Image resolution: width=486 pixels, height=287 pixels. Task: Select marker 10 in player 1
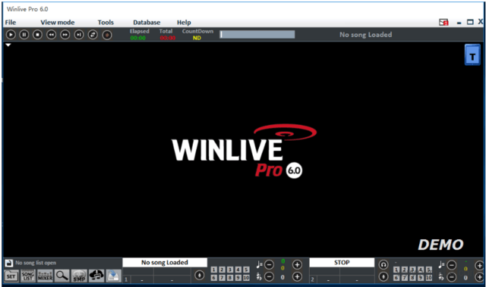pyautogui.click(x=246, y=278)
